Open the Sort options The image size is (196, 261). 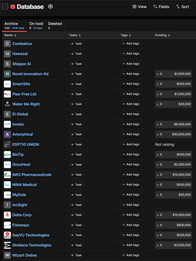[x=182, y=7]
